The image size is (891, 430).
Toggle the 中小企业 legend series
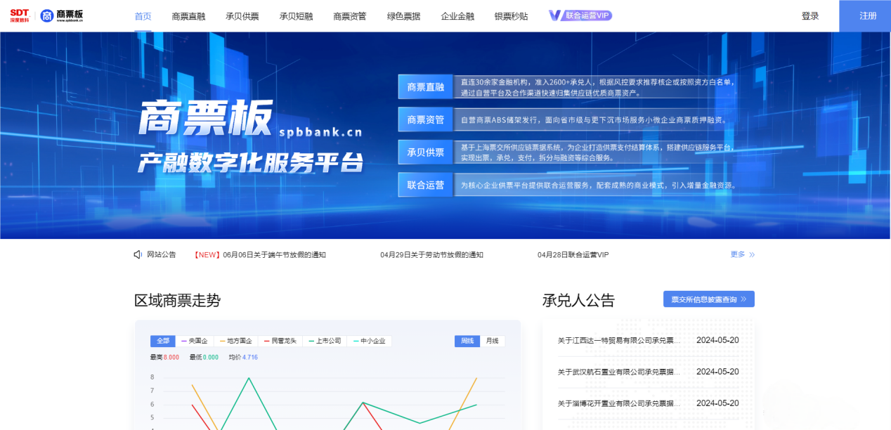(370, 341)
